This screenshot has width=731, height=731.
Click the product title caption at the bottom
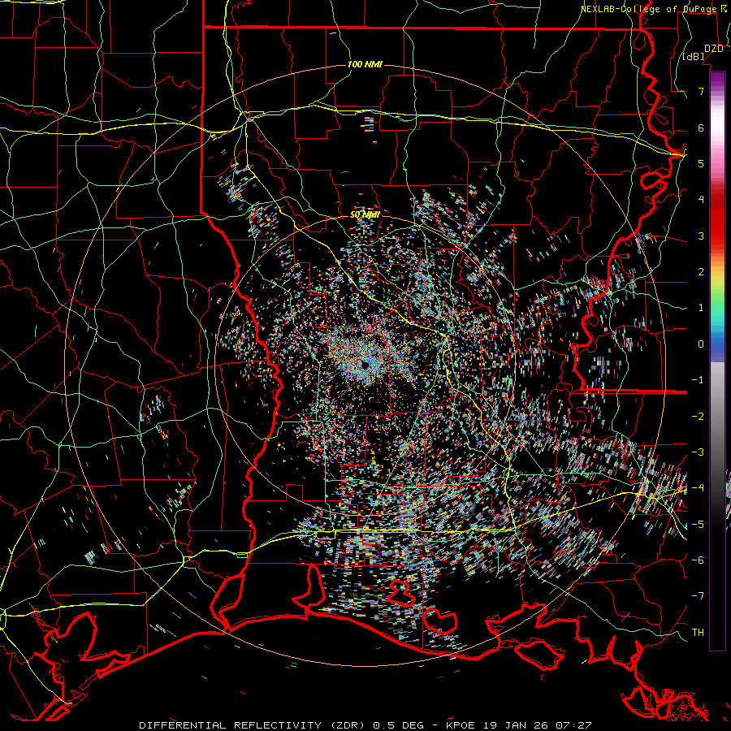tap(365, 725)
